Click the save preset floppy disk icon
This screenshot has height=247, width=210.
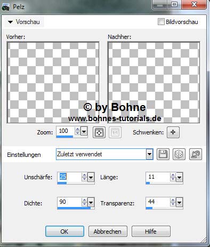tap(163, 154)
